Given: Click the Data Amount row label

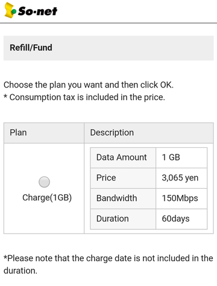Looking at the screenshot, I should [121, 157].
